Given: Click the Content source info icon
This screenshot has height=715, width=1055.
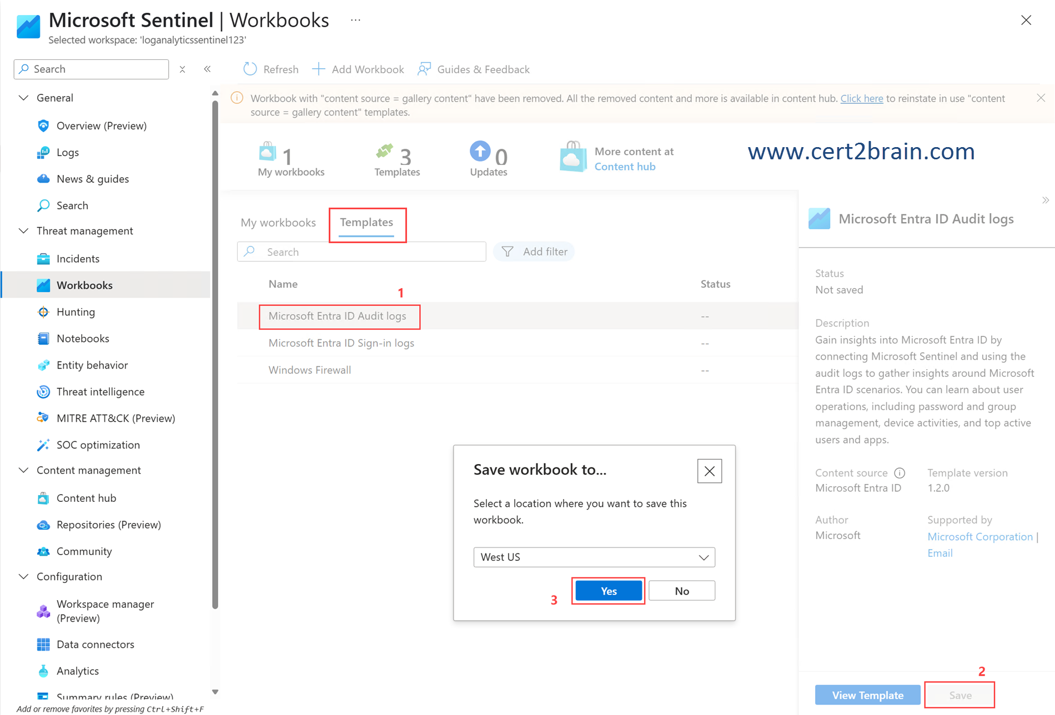Looking at the screenshot, I should 900,473.
